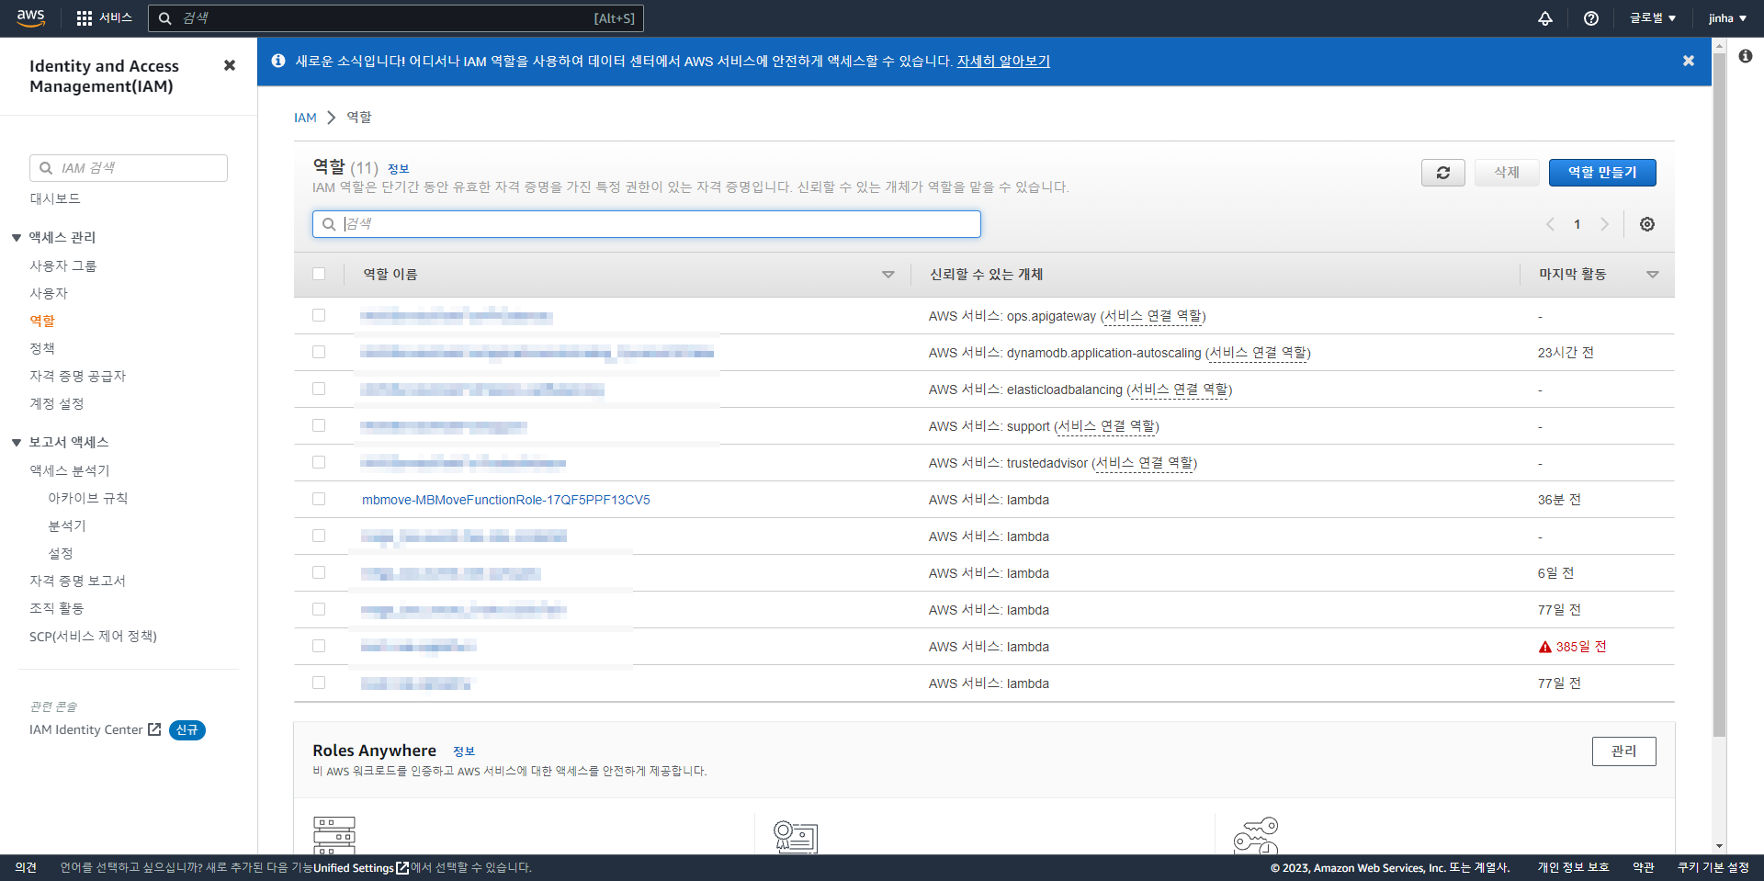The width and height of the screenshot is (1764, 881).
Task: Open 계정 설정 in the sidebar
Action: pyautogui.click(x=57, y=403)
